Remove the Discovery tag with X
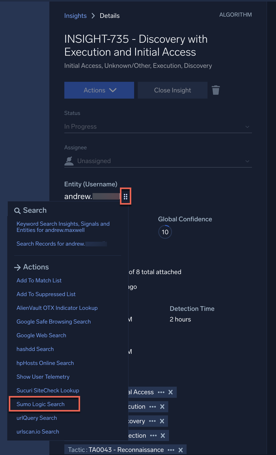The width and height of the screenshot is (276, 455). [x=162, y=421]
